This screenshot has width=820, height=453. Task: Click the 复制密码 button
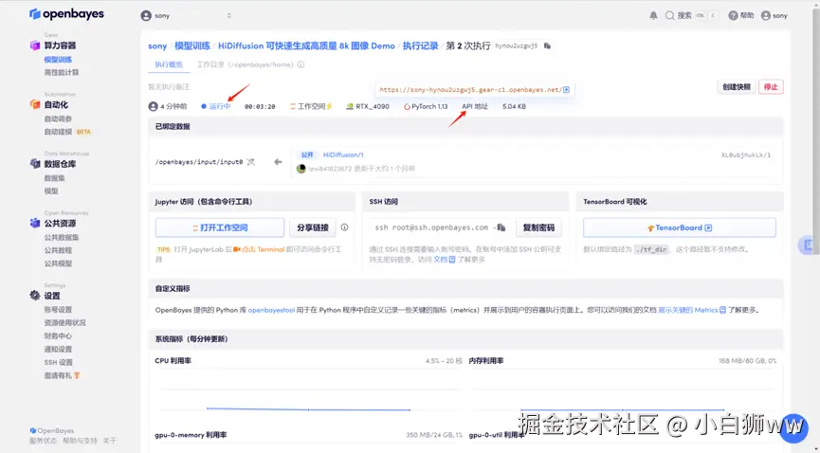(538, 227)
